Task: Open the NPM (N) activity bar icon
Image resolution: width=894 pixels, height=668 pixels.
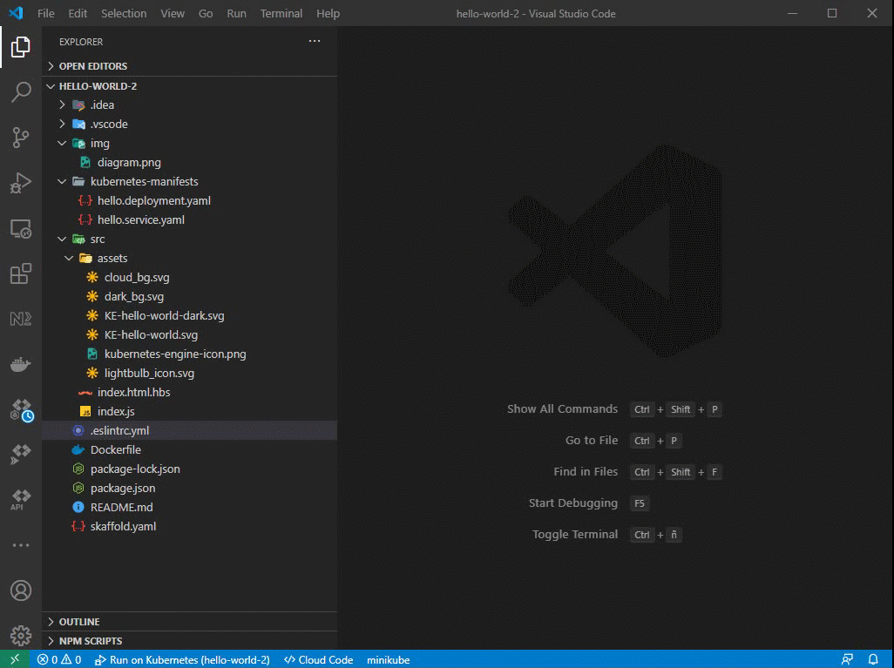Action: pyautogui.click(x=21, y=319)
